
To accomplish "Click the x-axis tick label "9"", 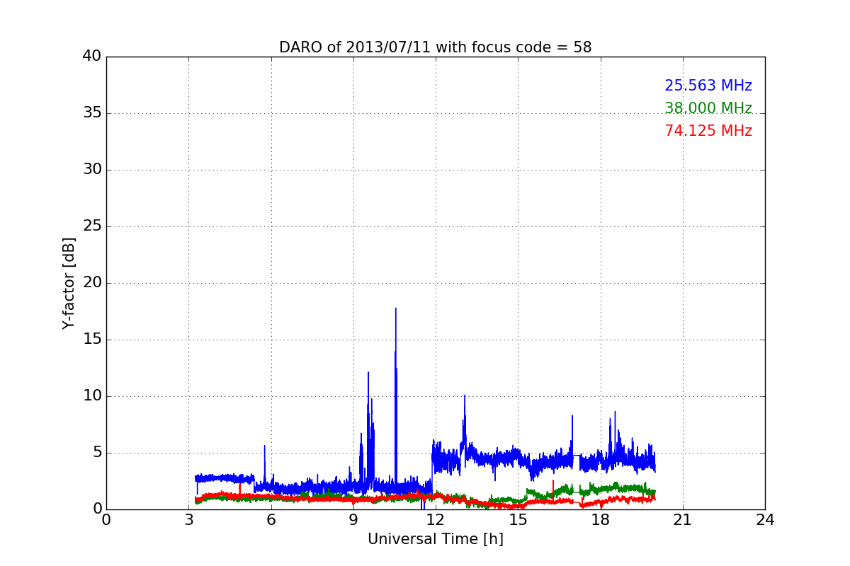I will click(x=353, y=520).
